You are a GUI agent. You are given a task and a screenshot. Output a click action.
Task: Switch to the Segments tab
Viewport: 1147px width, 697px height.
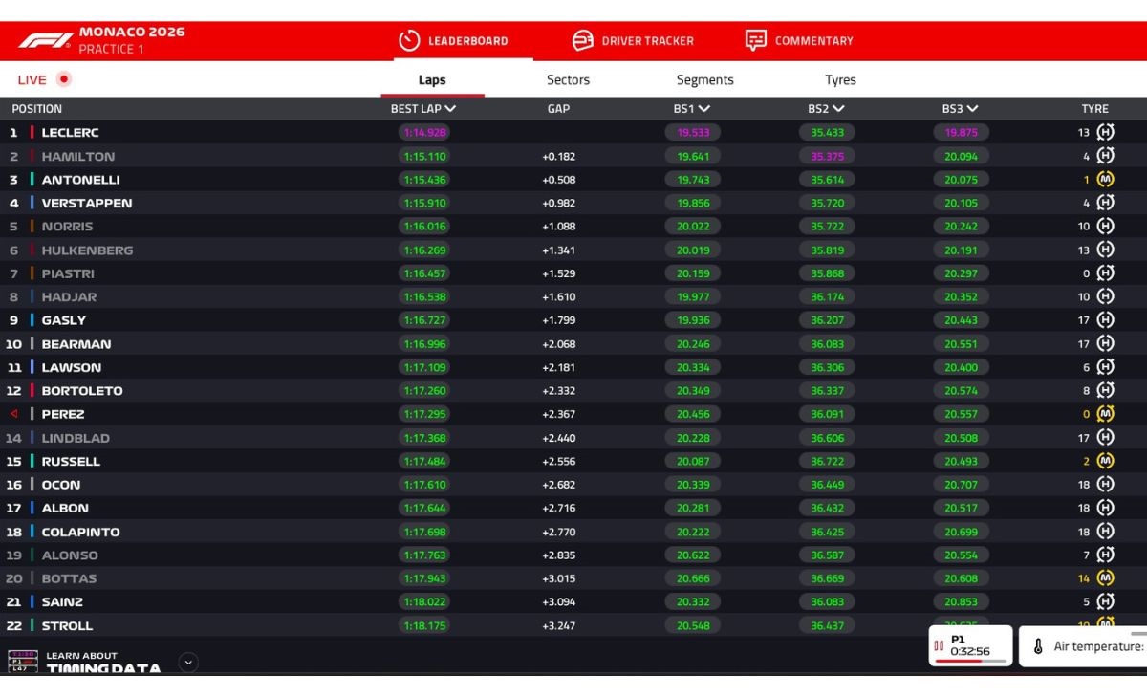coord(705,80)
